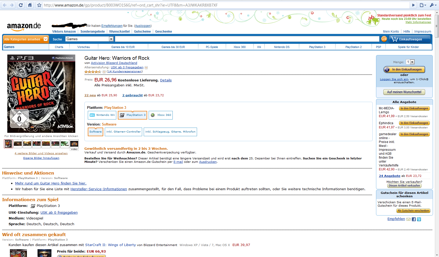Open the Vorschau tab
Image resolution: width=439 pixels, height=257 pixels.
coord(84,47)
